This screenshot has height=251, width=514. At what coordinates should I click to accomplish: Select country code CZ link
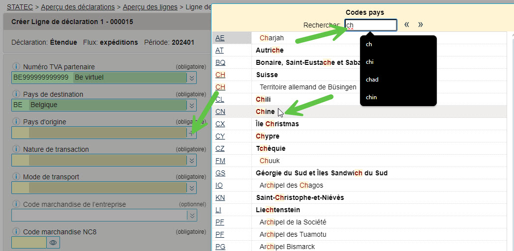(x=220, y=148)
